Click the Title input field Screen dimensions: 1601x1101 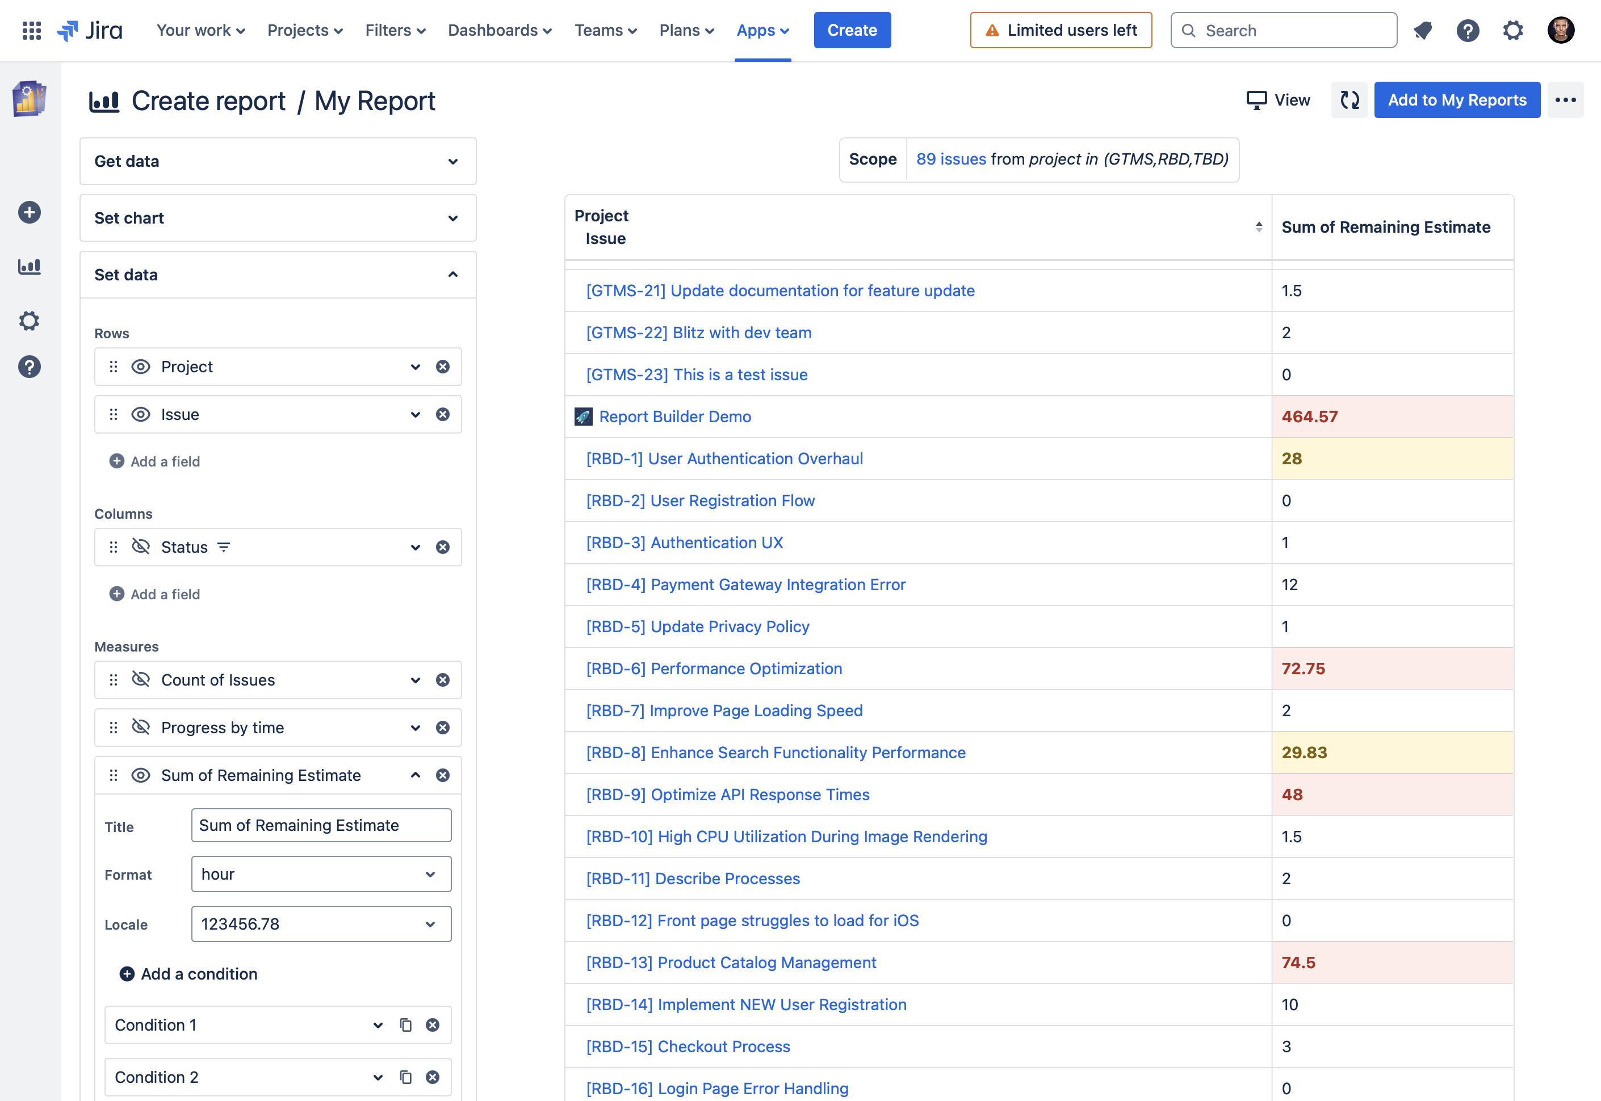[x=321, y=825]
